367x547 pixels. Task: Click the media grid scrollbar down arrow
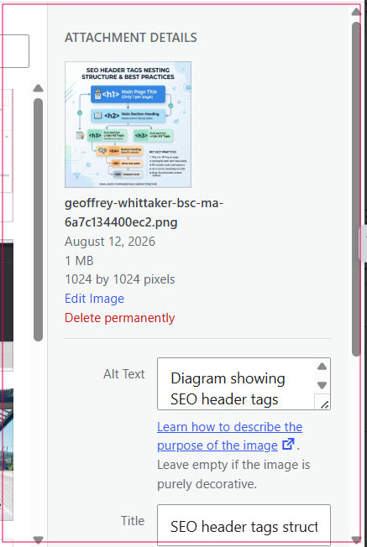pyautogui.click(x=38, y=540)
